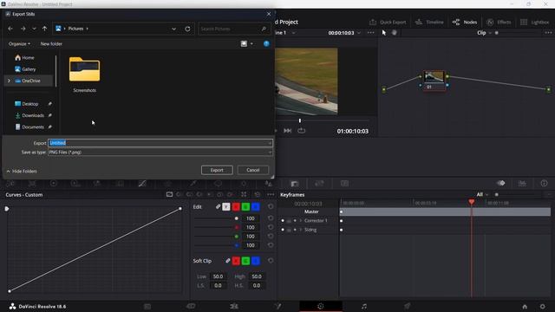Open the Keyframes All filter dropdown

point(482,194)
